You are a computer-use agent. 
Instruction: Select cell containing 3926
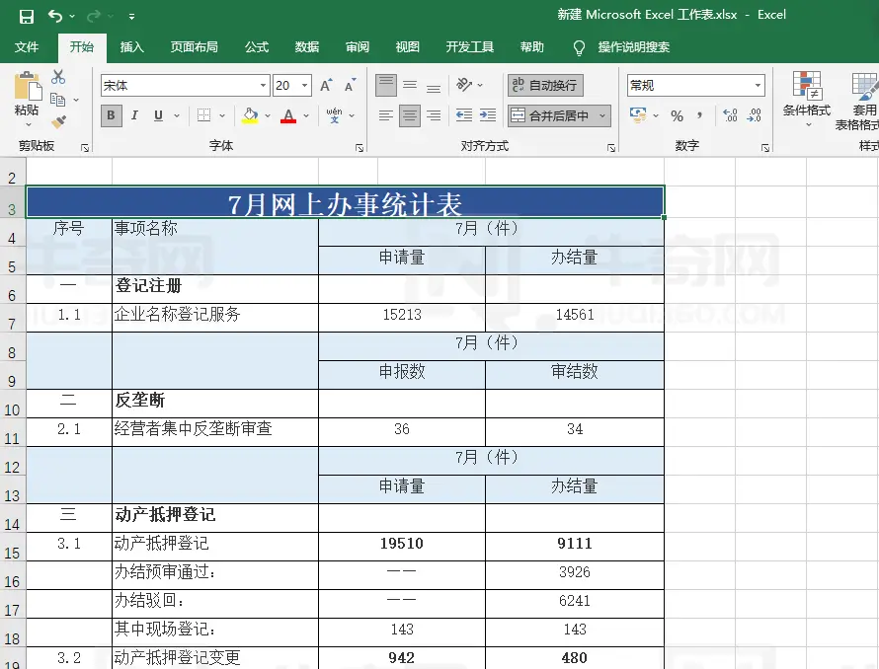click(575, 575)
